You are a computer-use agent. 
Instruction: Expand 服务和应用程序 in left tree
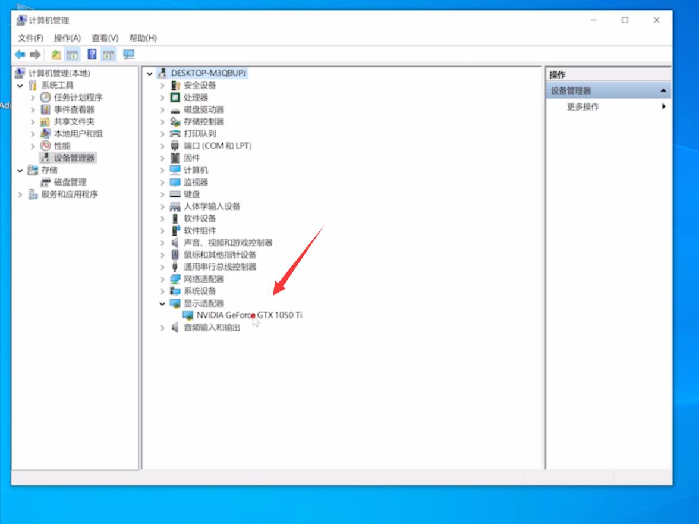pos(20,194)
